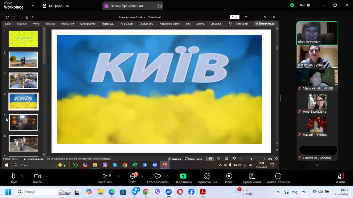Open Zoom Workplace dropdown chevron
353x198 pixels.
tap(33, 6)
